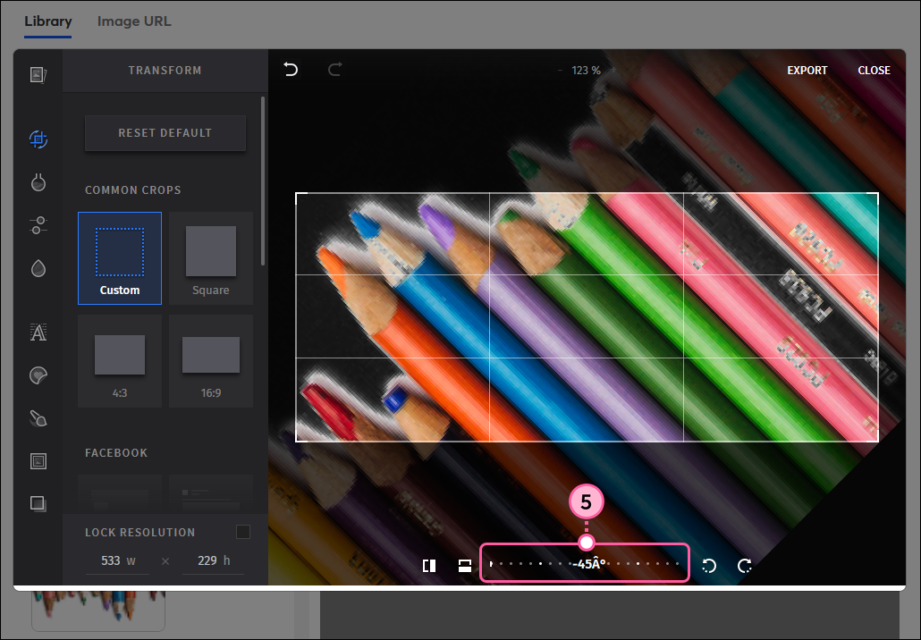This screenshot has height=640, width=921.
Task: Close the image editor
Action: [874, 71]
